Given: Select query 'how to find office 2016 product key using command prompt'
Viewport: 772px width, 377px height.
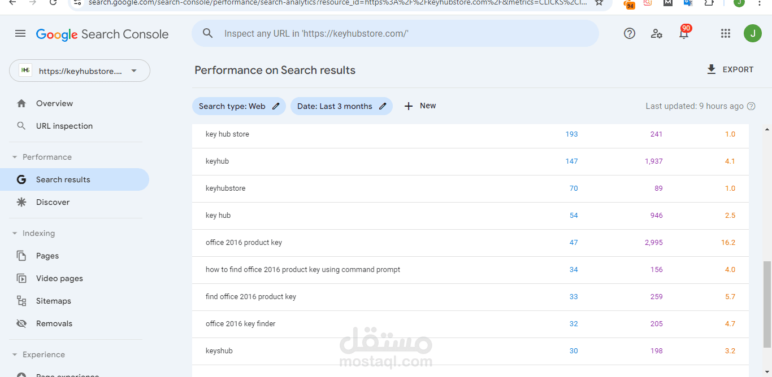Looking at the screenshot, I should point(470,270).
